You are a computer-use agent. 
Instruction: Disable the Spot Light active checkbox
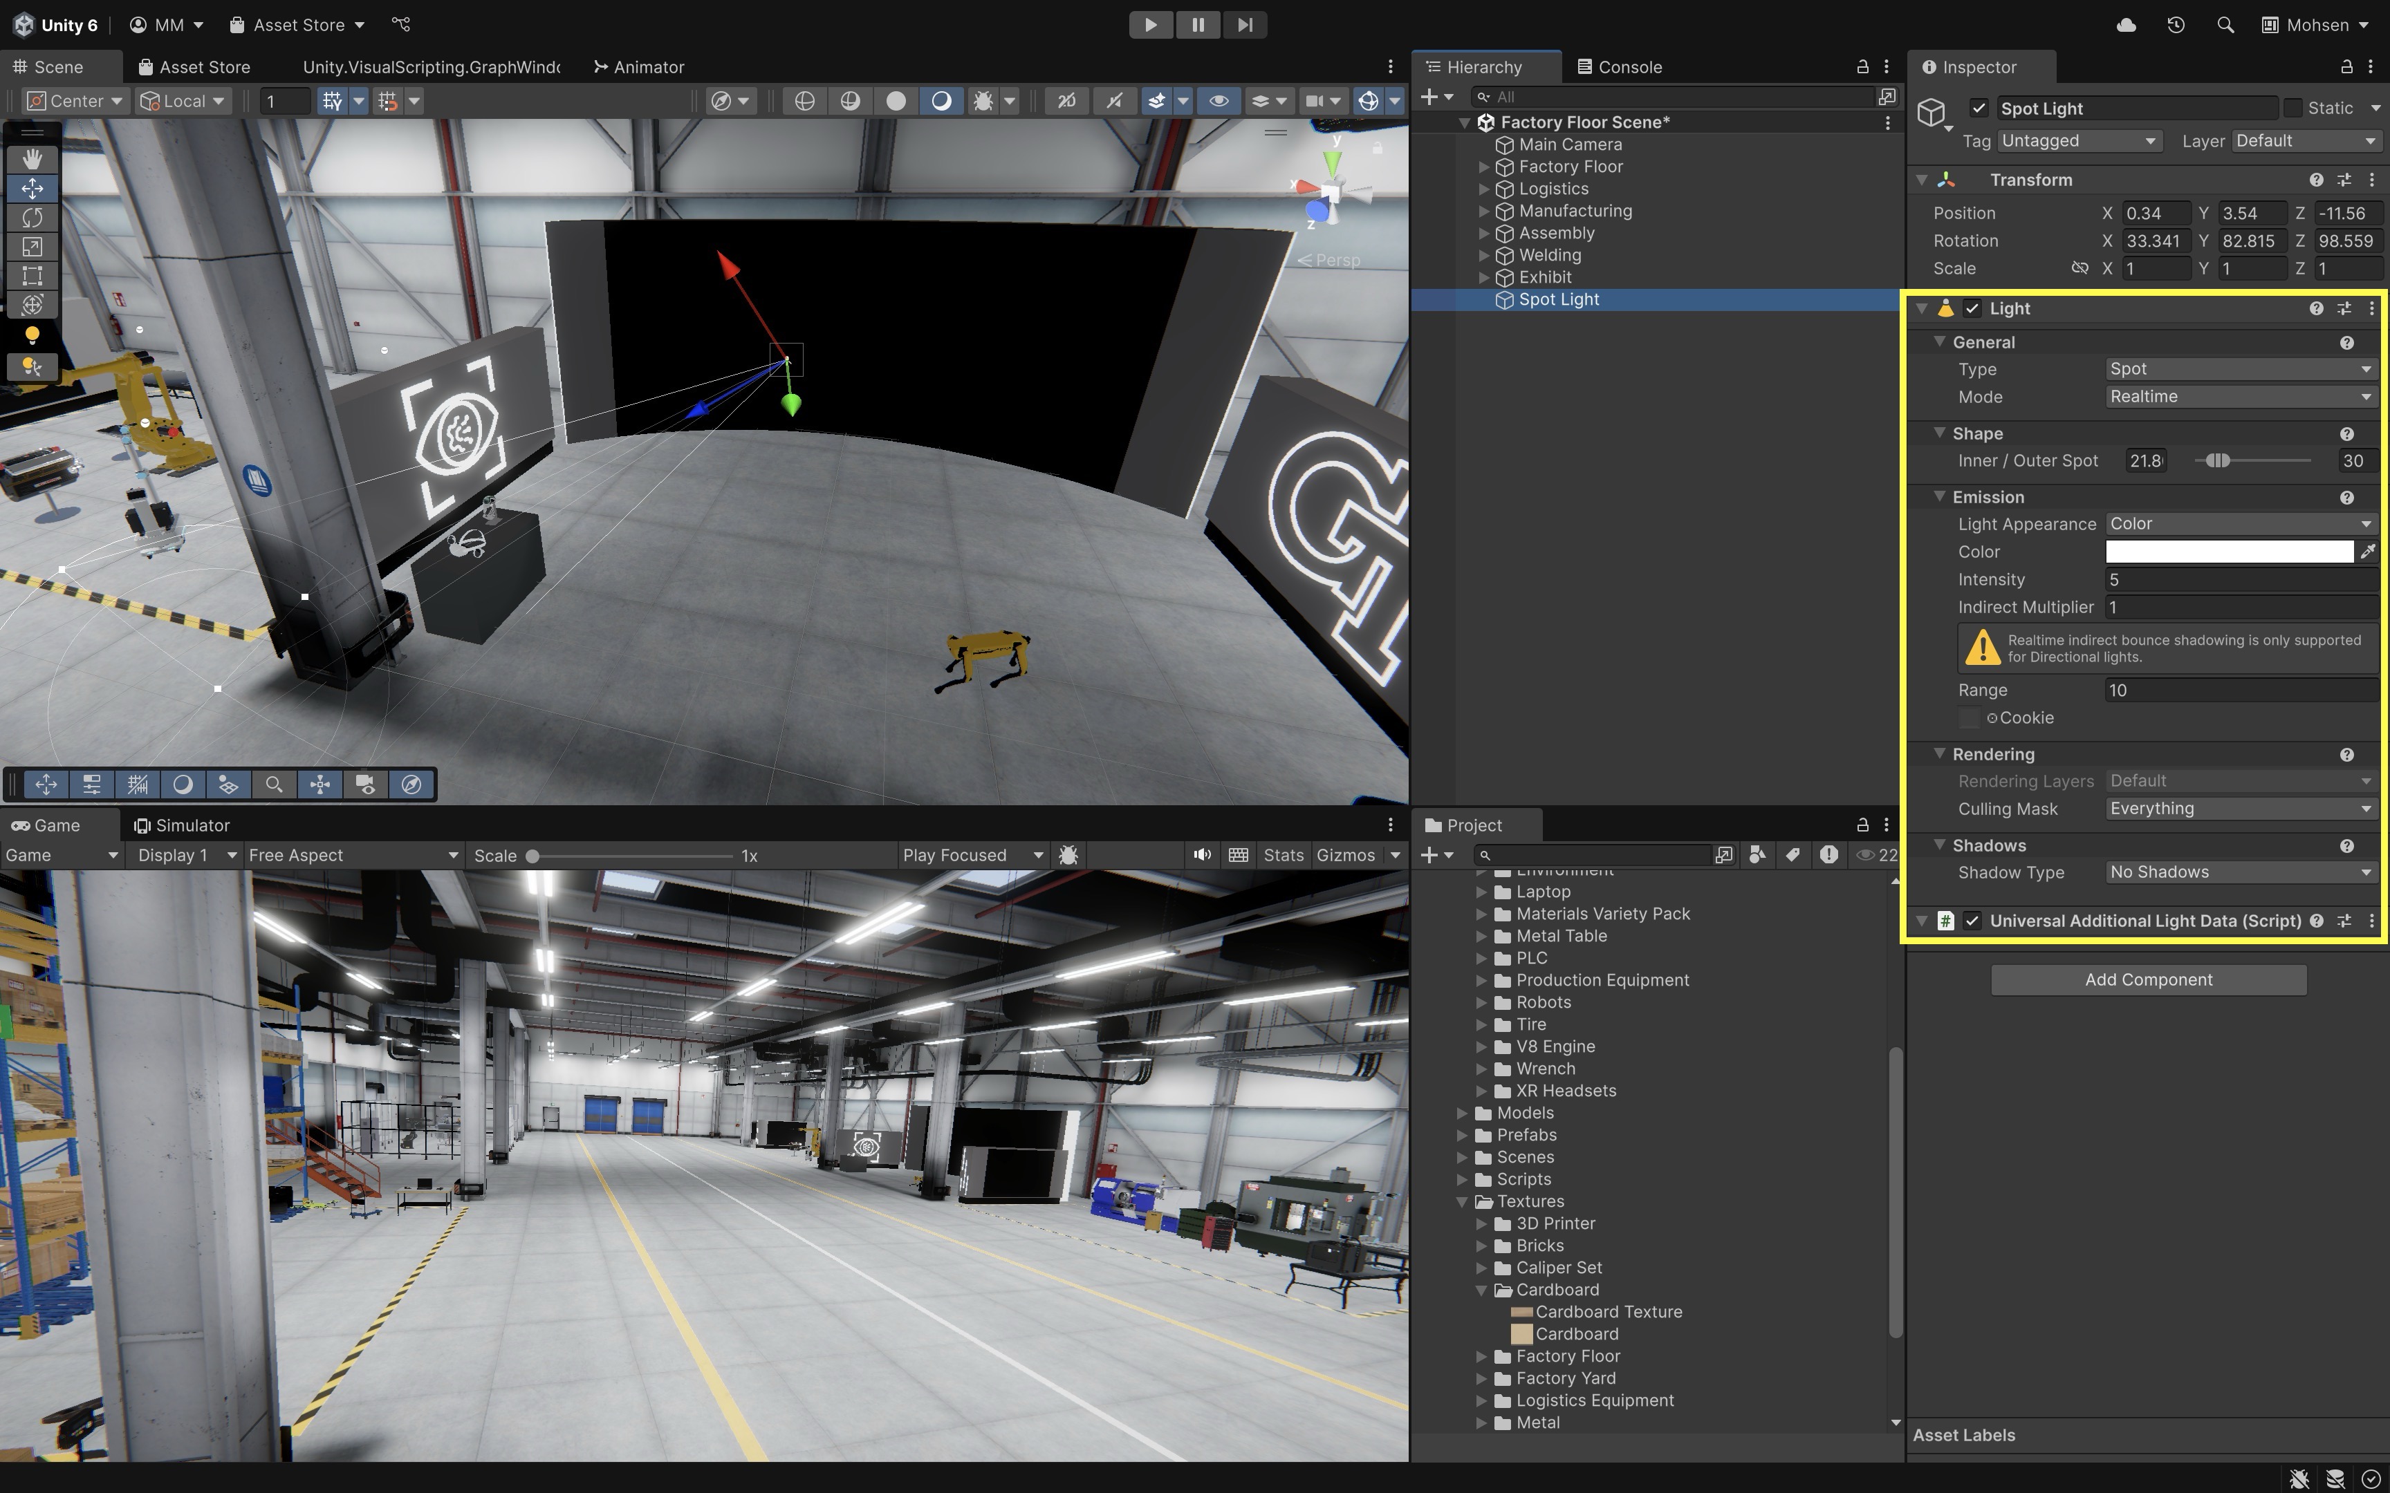point(1978,109)
